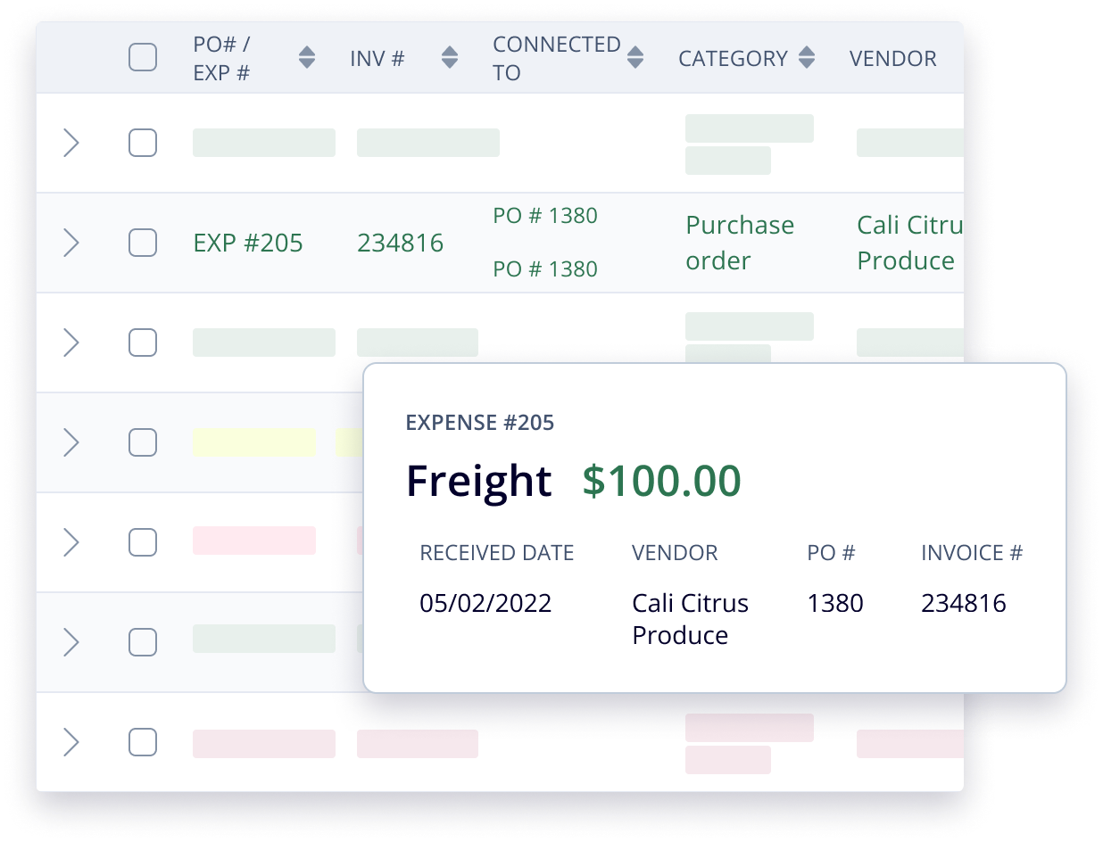This screenshot has height=842, width=1103.
Task: Check the checkbox on the EXP #205 row
Action: point(143,243)
